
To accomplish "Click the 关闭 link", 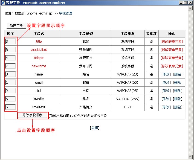I will point(95,128).
